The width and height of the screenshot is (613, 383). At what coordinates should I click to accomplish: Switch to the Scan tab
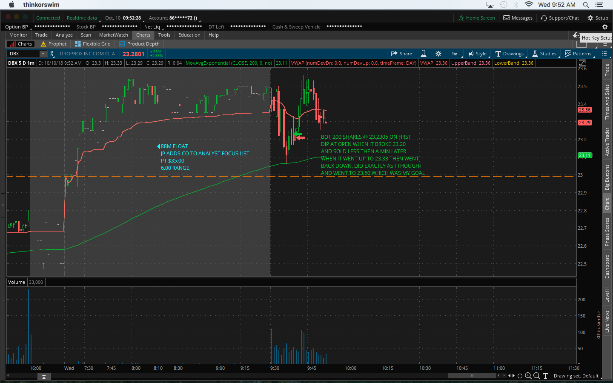click(x=86, y=35)
